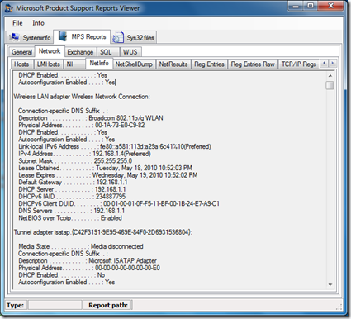Image resolution: width=351 pixels, height=319 pixels.
Task: Switch to the General sub-tab
Action: click(x=21, y=52)
